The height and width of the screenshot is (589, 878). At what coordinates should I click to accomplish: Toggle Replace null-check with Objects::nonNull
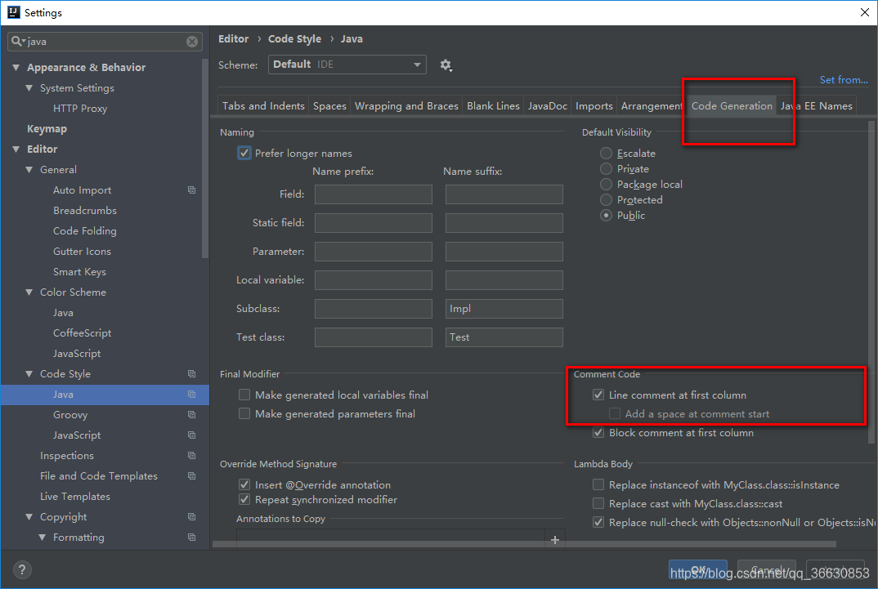[x=598, y=522]
